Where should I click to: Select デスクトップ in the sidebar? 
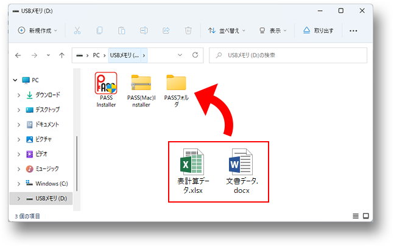[43, 110]
